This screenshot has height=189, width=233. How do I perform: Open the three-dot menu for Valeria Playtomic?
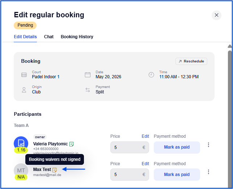[x=208, y=145]
